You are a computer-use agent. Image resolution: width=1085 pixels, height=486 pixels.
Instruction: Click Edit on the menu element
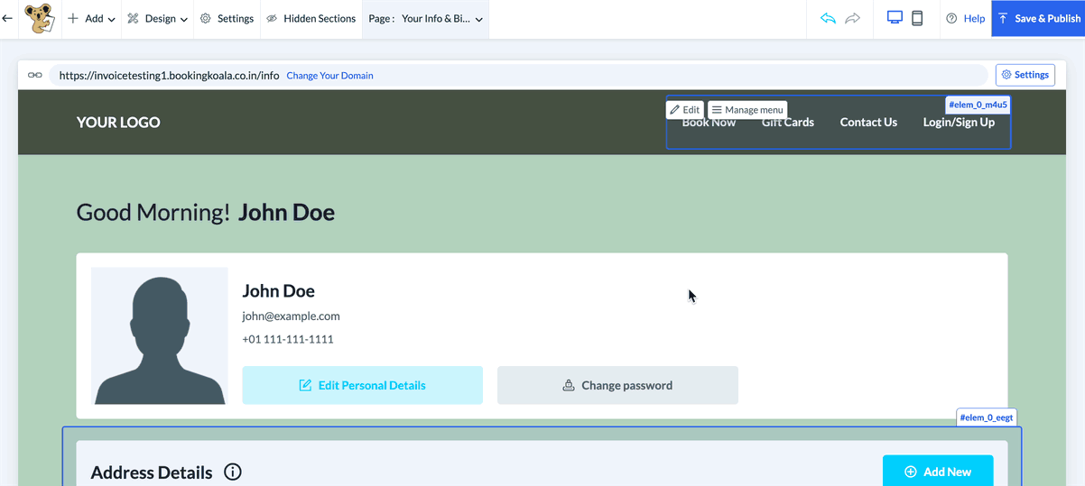point(685,110)
